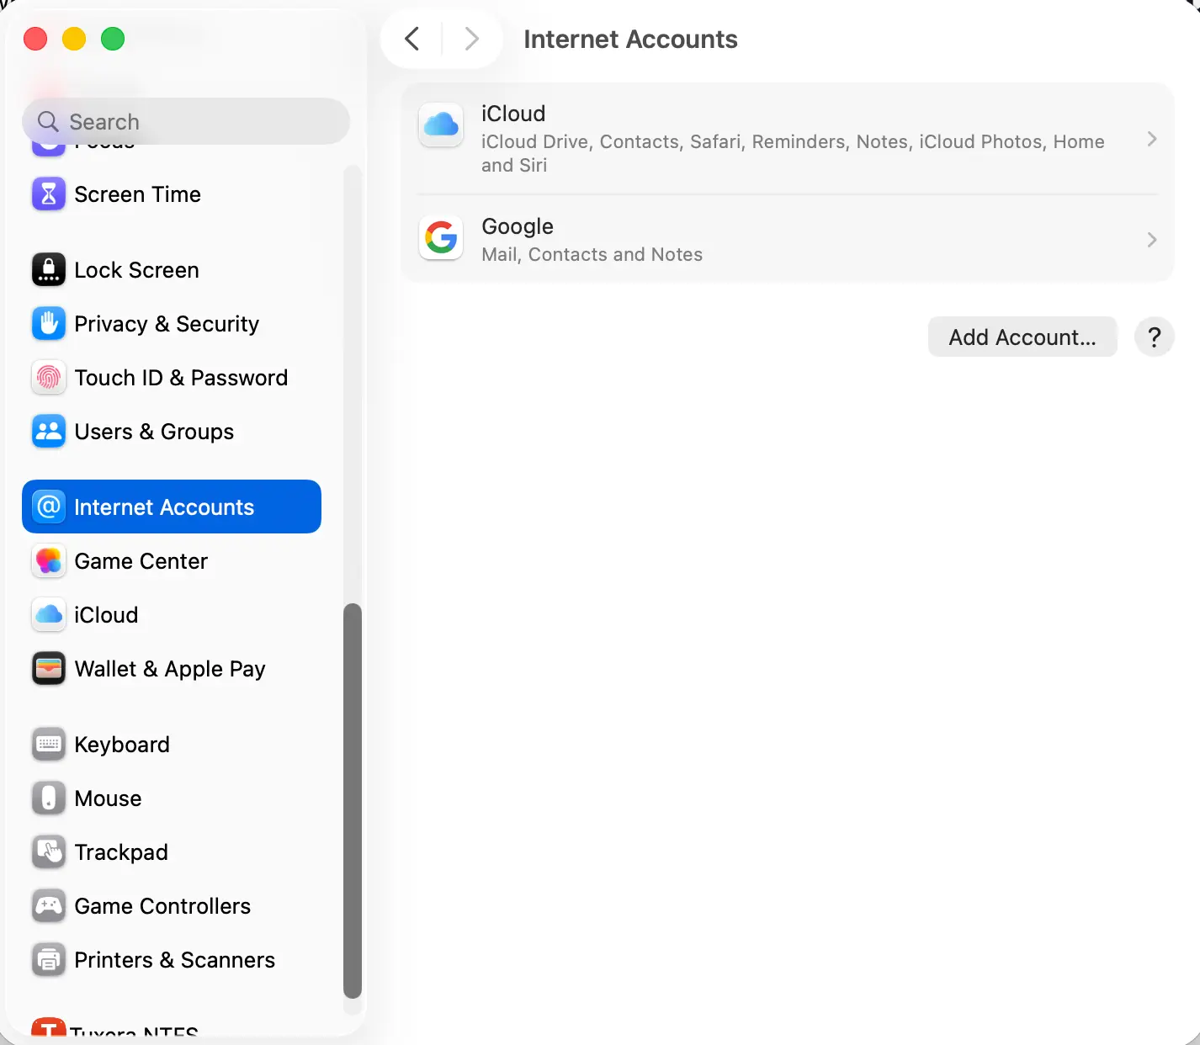Image resolution: width=1200 pixels, height=1045 pixels.
Task: Select 'Wallet & Apple Pay' text
Action: tap(170, 669)
